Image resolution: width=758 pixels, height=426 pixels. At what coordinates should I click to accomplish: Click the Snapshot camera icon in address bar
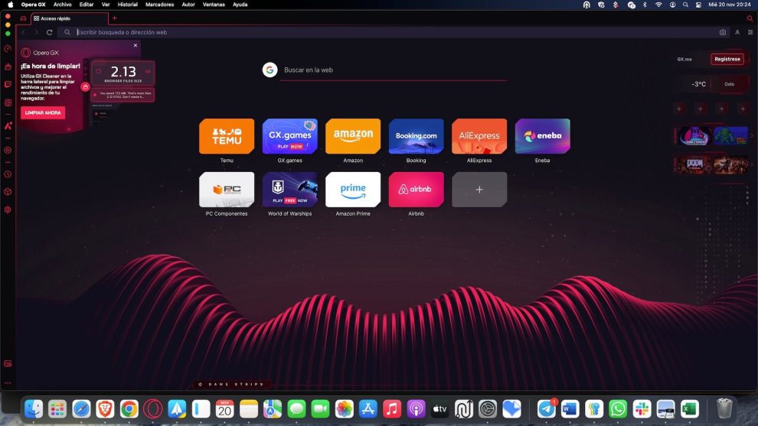point(722,32)
